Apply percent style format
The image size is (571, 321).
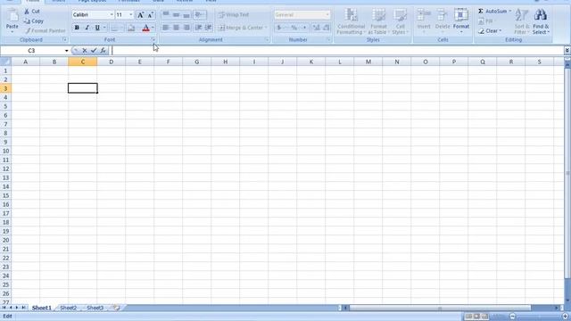[x=294, y=28]
